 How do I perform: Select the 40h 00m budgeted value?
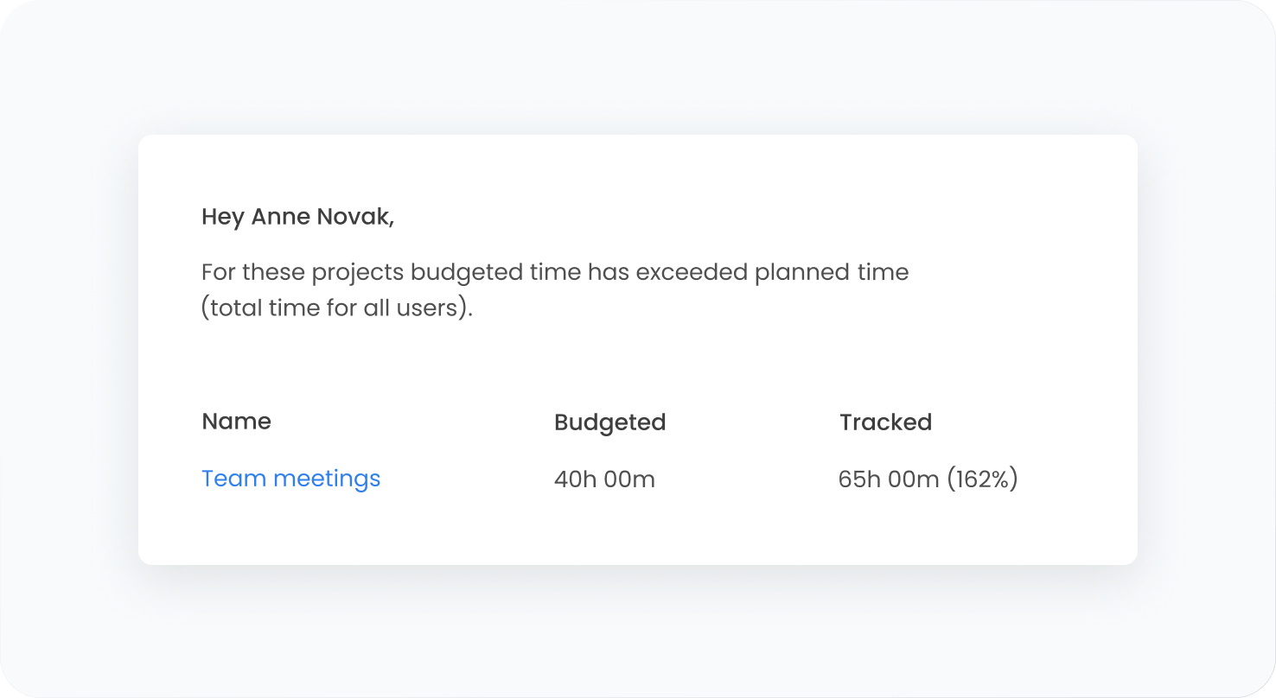pyautogui.click(x=604, y=479)
